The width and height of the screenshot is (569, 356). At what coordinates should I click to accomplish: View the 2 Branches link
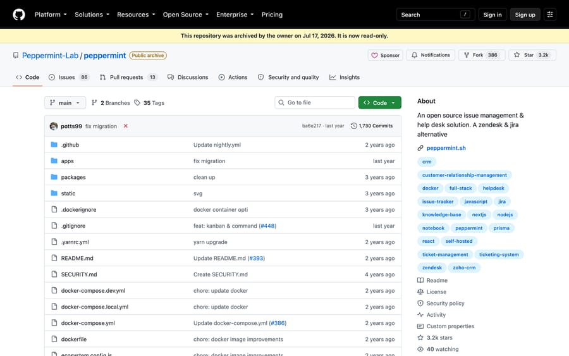click(x=111, y=102)
